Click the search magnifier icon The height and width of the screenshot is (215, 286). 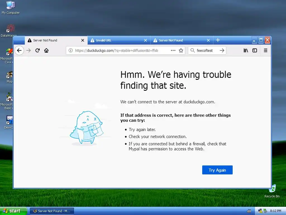(x=192, y=50)
